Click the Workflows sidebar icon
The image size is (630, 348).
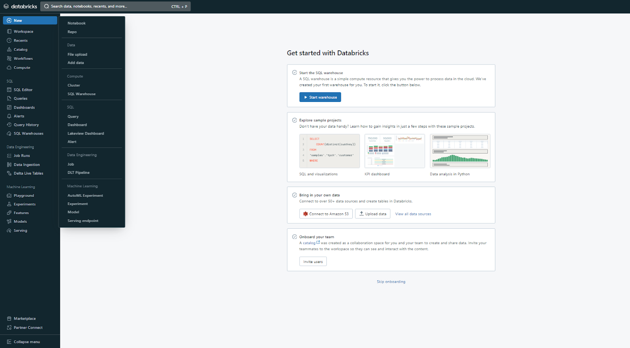9,59
